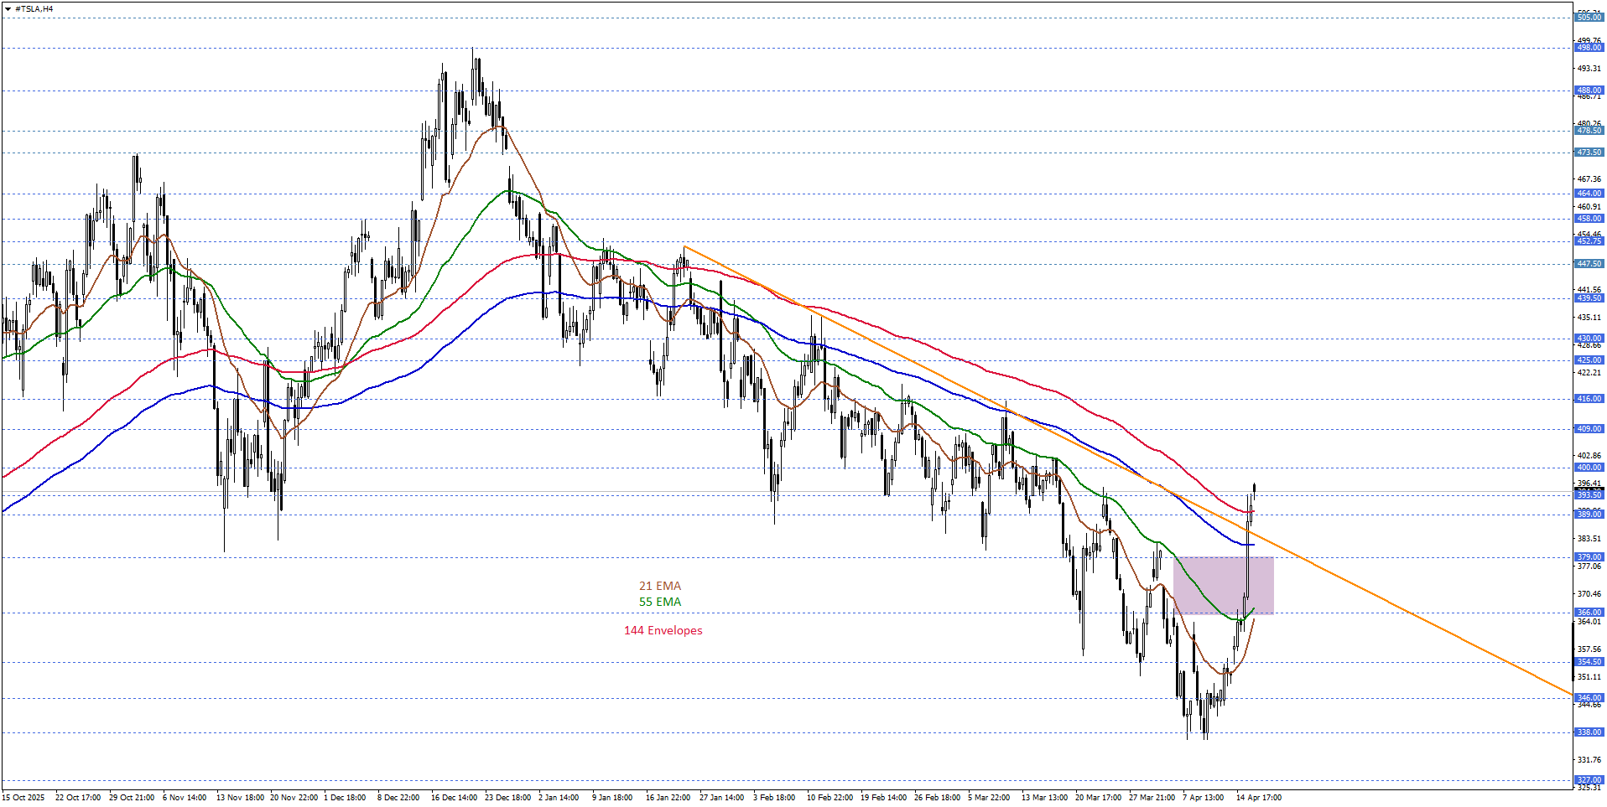Click the 505.00 price level tag
Screen dimensions: 1607x807
(1589, 18)
